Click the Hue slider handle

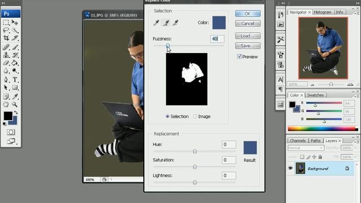(195, 151)
